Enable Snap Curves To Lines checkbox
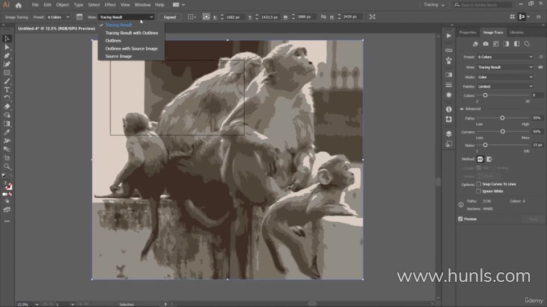The width and height of the screenshot is (547, 307). tap(478, 184)
